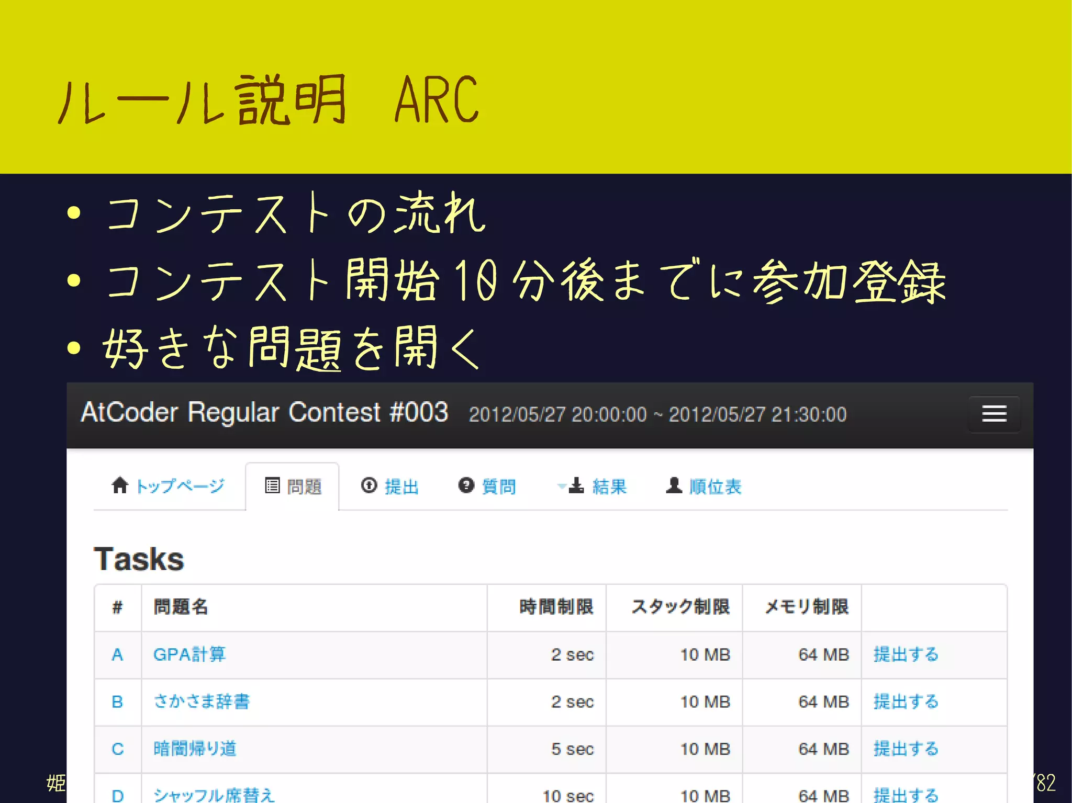Click 提出する for シャッフル席替え
This screenshot has width=1072, height=803.
906,795
